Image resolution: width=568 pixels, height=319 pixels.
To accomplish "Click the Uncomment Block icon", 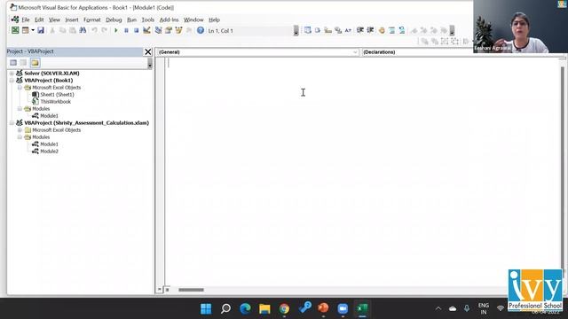I will click(x=402, y=30).
